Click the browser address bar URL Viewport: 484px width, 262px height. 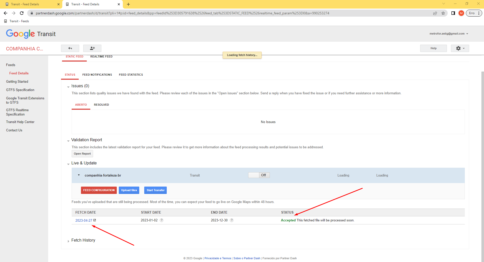tap(182, 13)
